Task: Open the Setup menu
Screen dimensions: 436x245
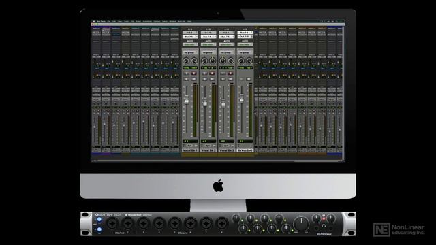Action: point(165,21)
